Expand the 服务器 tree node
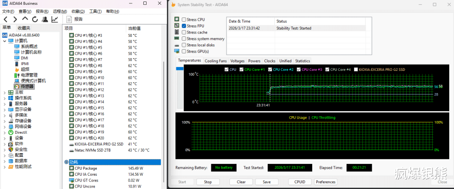 (x=4, y=103)
